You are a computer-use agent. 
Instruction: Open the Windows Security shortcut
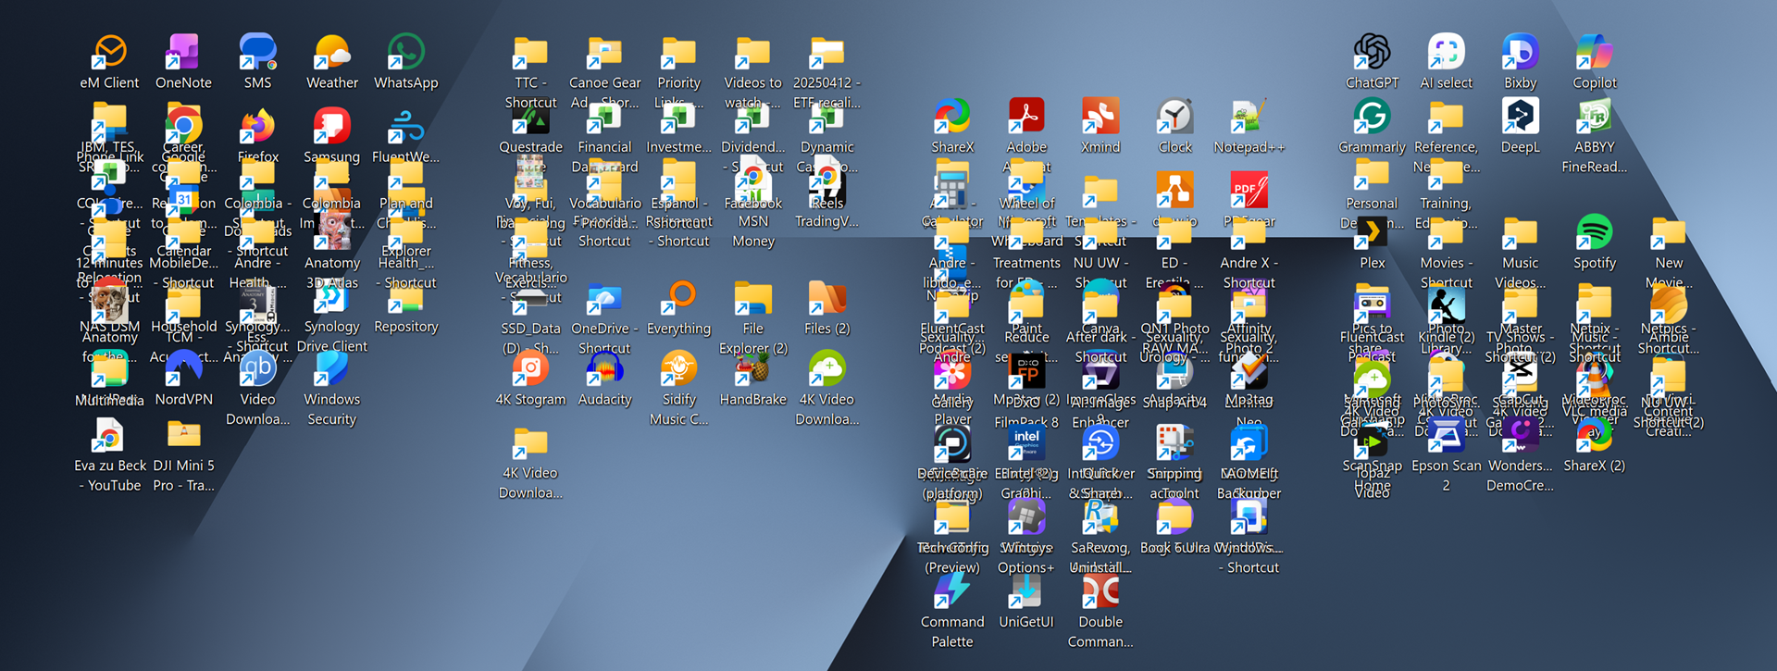331,372
